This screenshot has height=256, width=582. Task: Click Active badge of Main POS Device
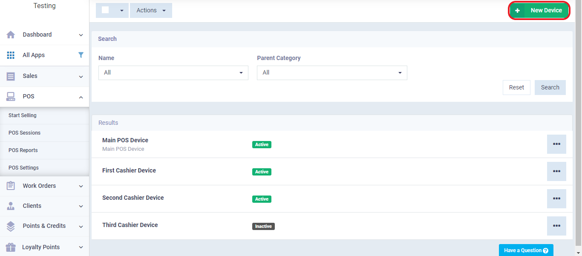[262, 144]
